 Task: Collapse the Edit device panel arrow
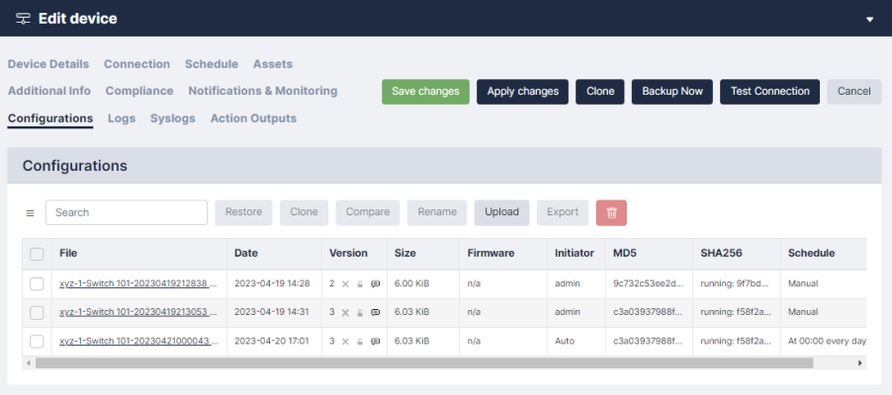click(869, 20)
